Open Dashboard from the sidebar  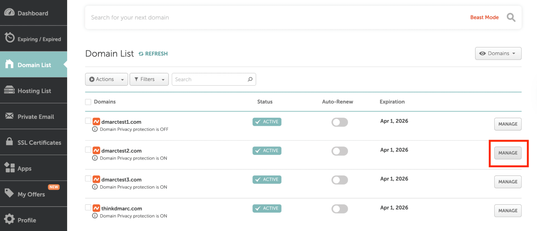(x=33, y=13)
